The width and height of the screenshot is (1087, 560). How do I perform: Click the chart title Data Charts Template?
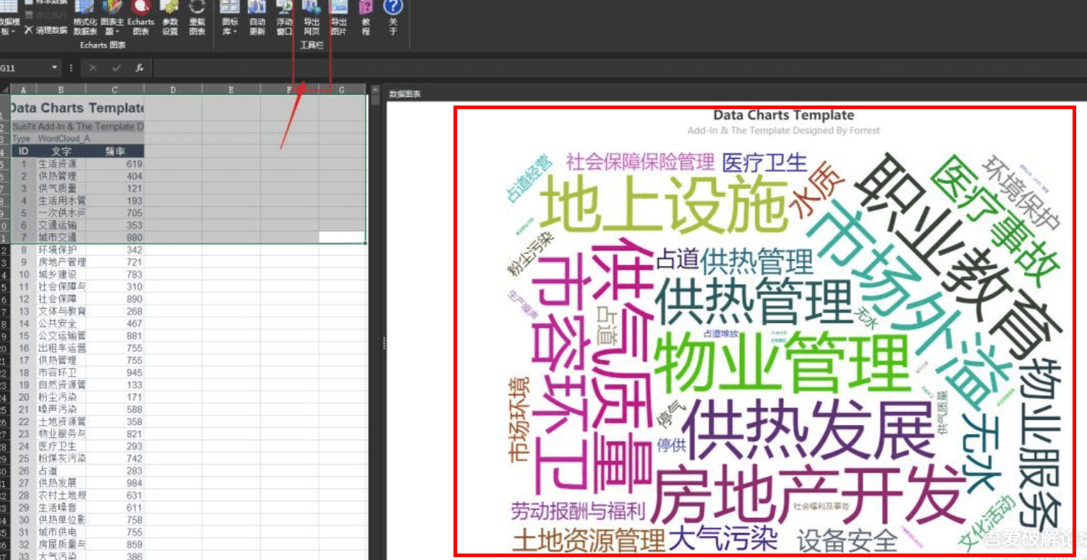(783, 115)
